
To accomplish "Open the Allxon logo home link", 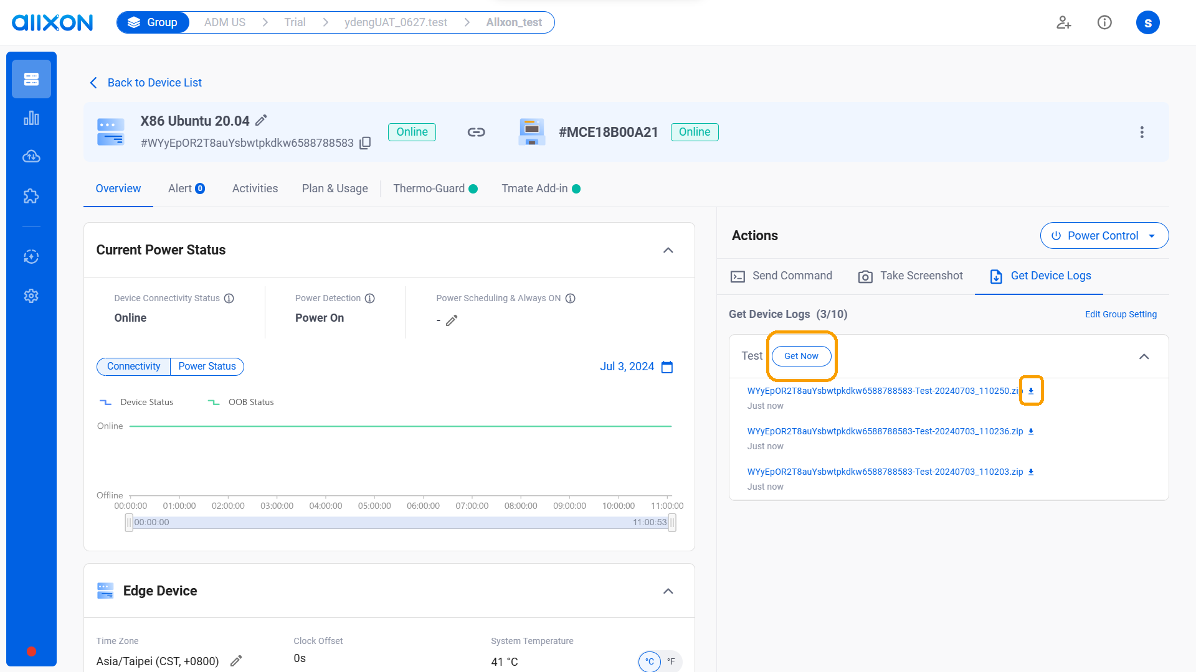I will click(x=52, y=22).
